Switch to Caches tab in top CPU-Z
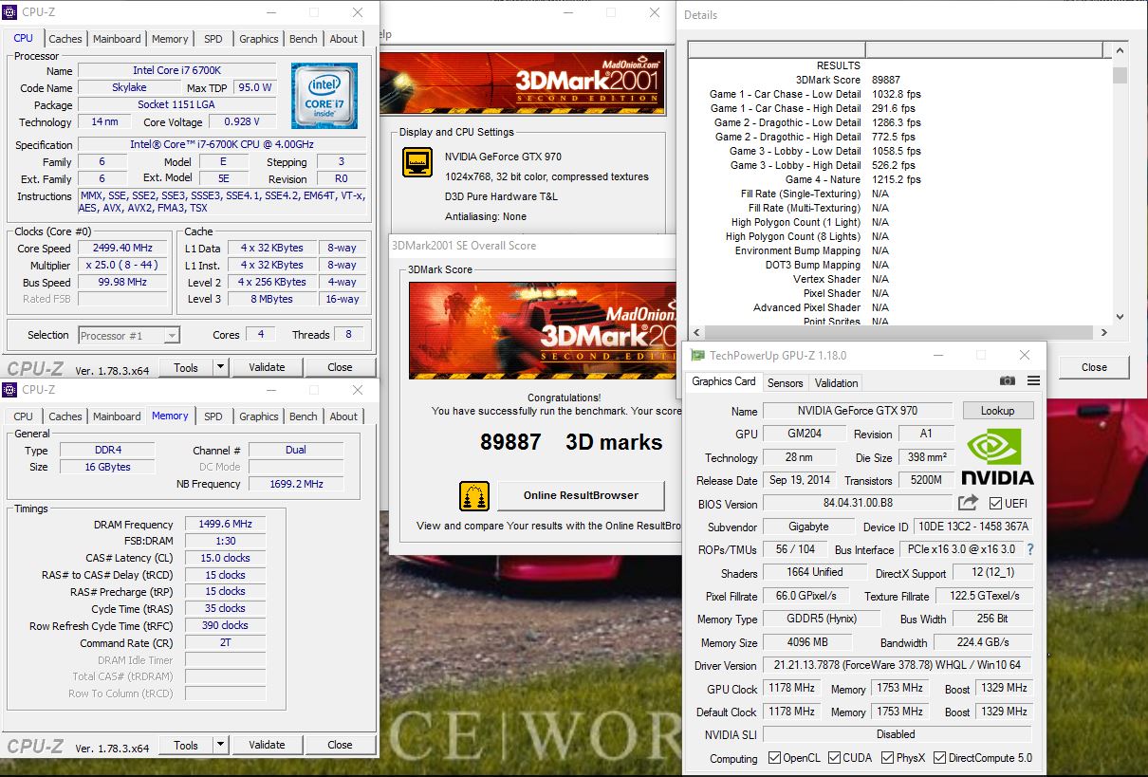 coord(65,39)
